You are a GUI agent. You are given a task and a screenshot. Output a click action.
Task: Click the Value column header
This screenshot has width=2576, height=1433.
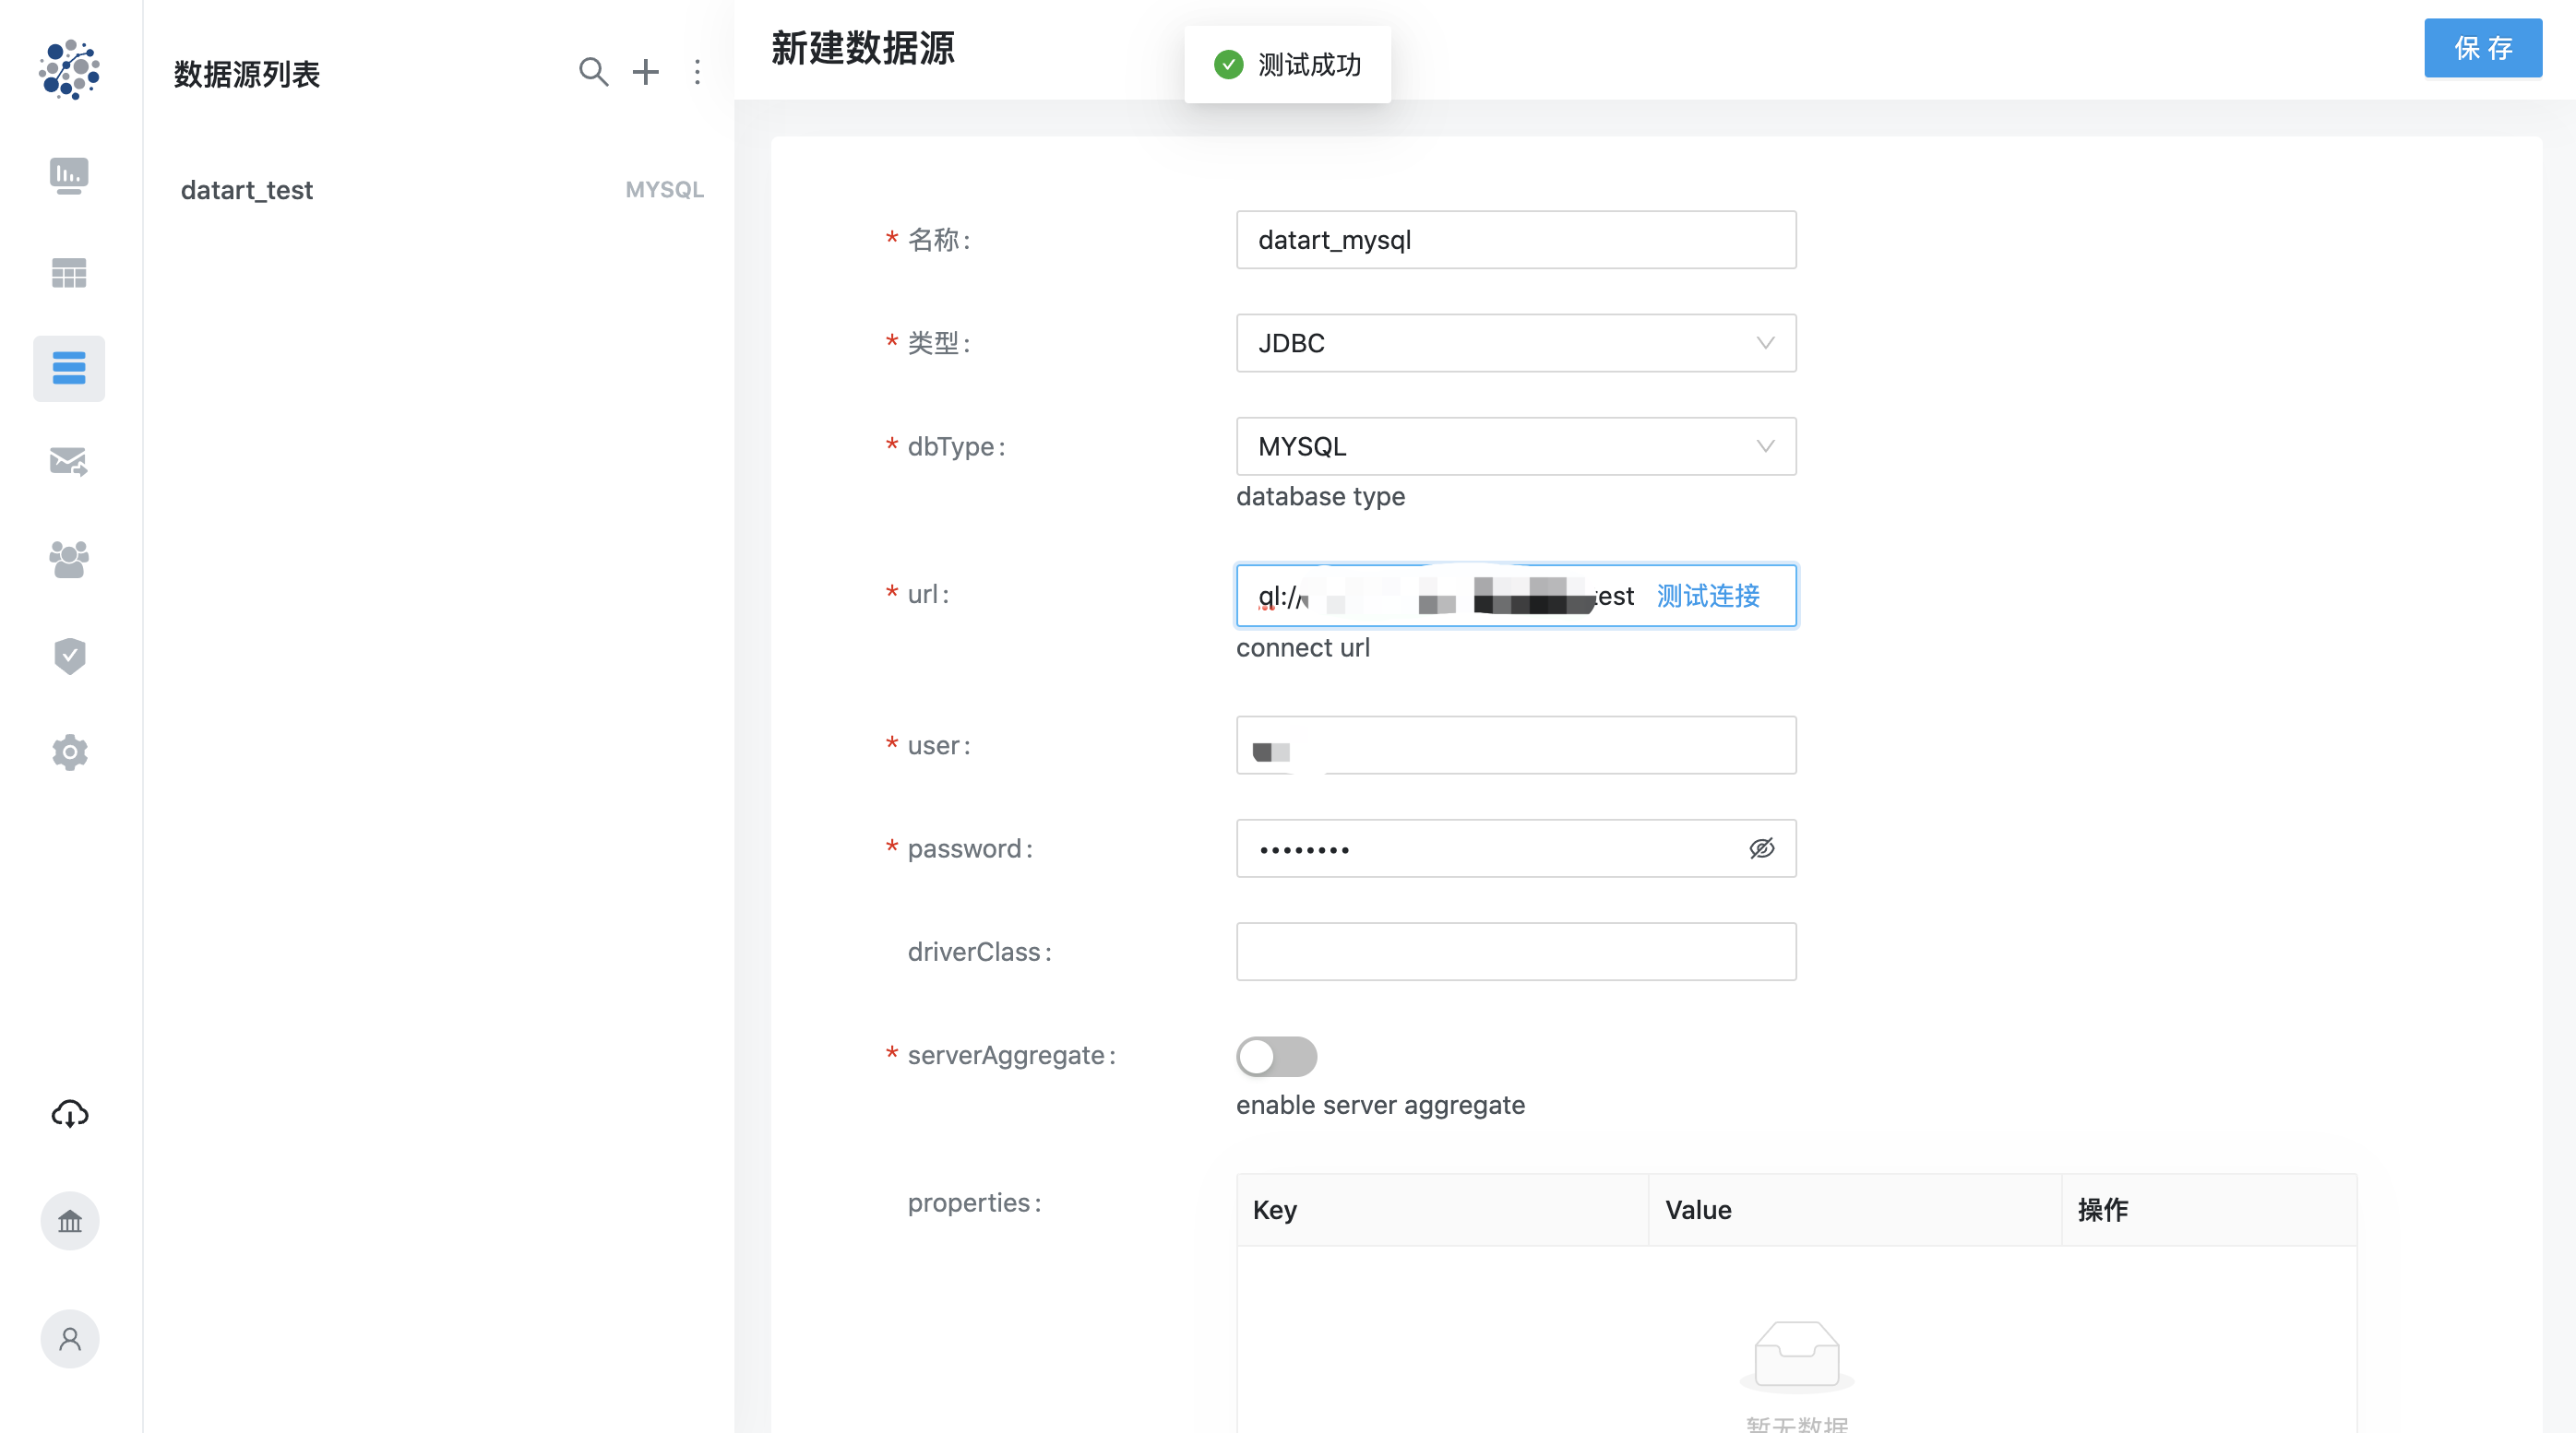[1855, 1210]
